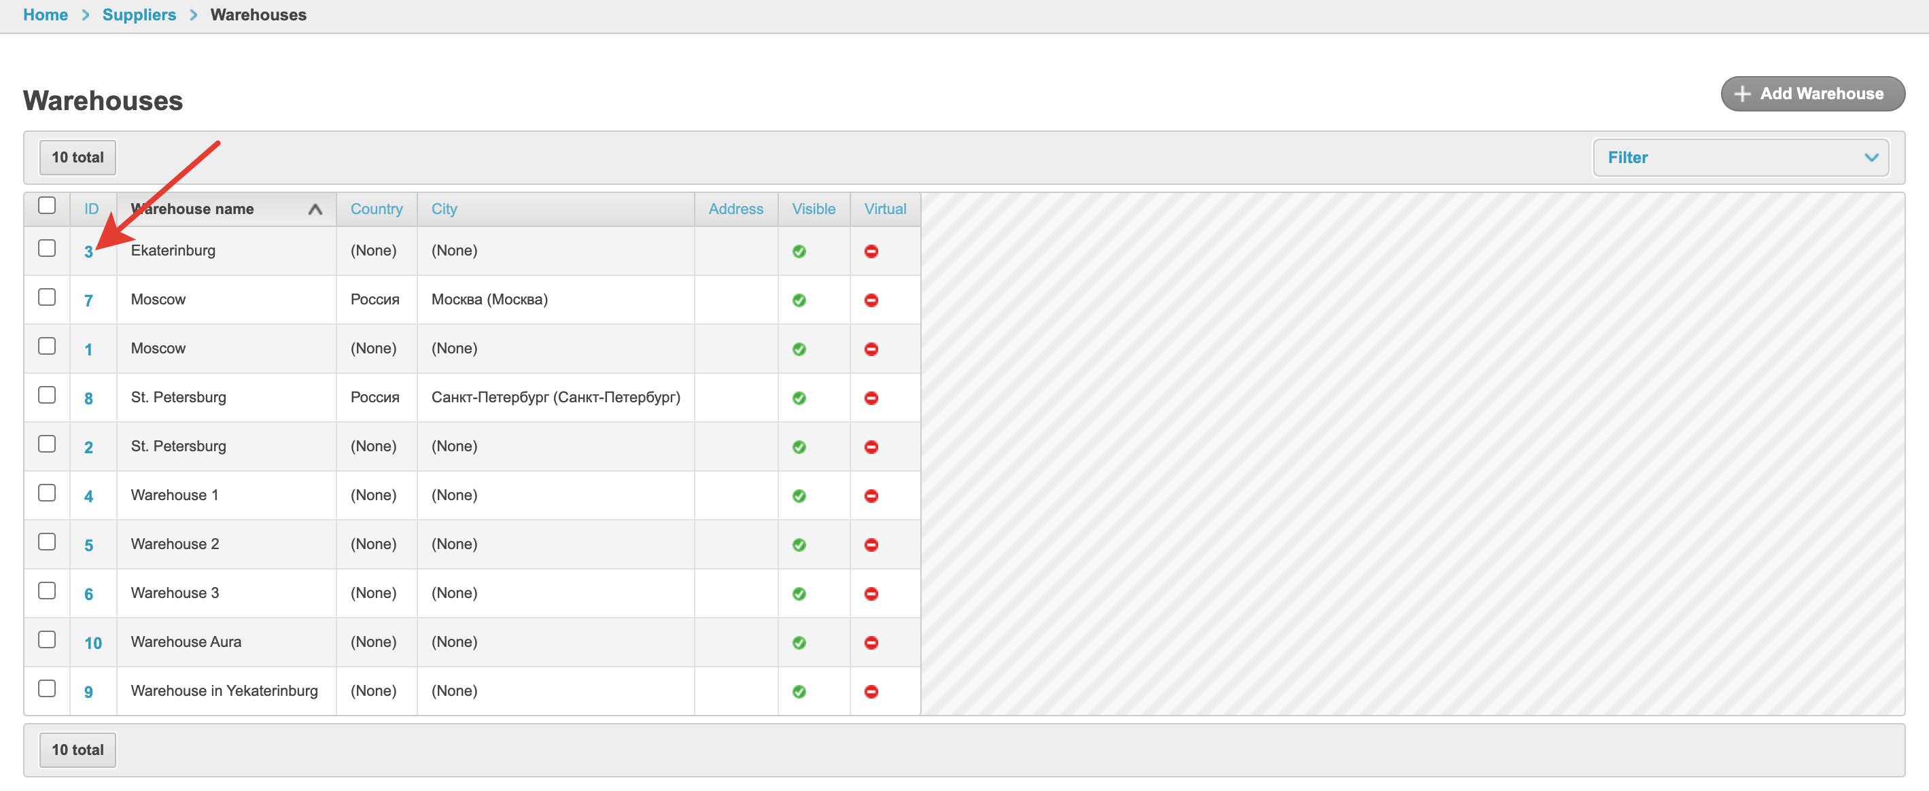This screenshot has height=791, width=1929.
Task: Click breadcrumb chevron after Suppliers
Action: click(194, 15)
